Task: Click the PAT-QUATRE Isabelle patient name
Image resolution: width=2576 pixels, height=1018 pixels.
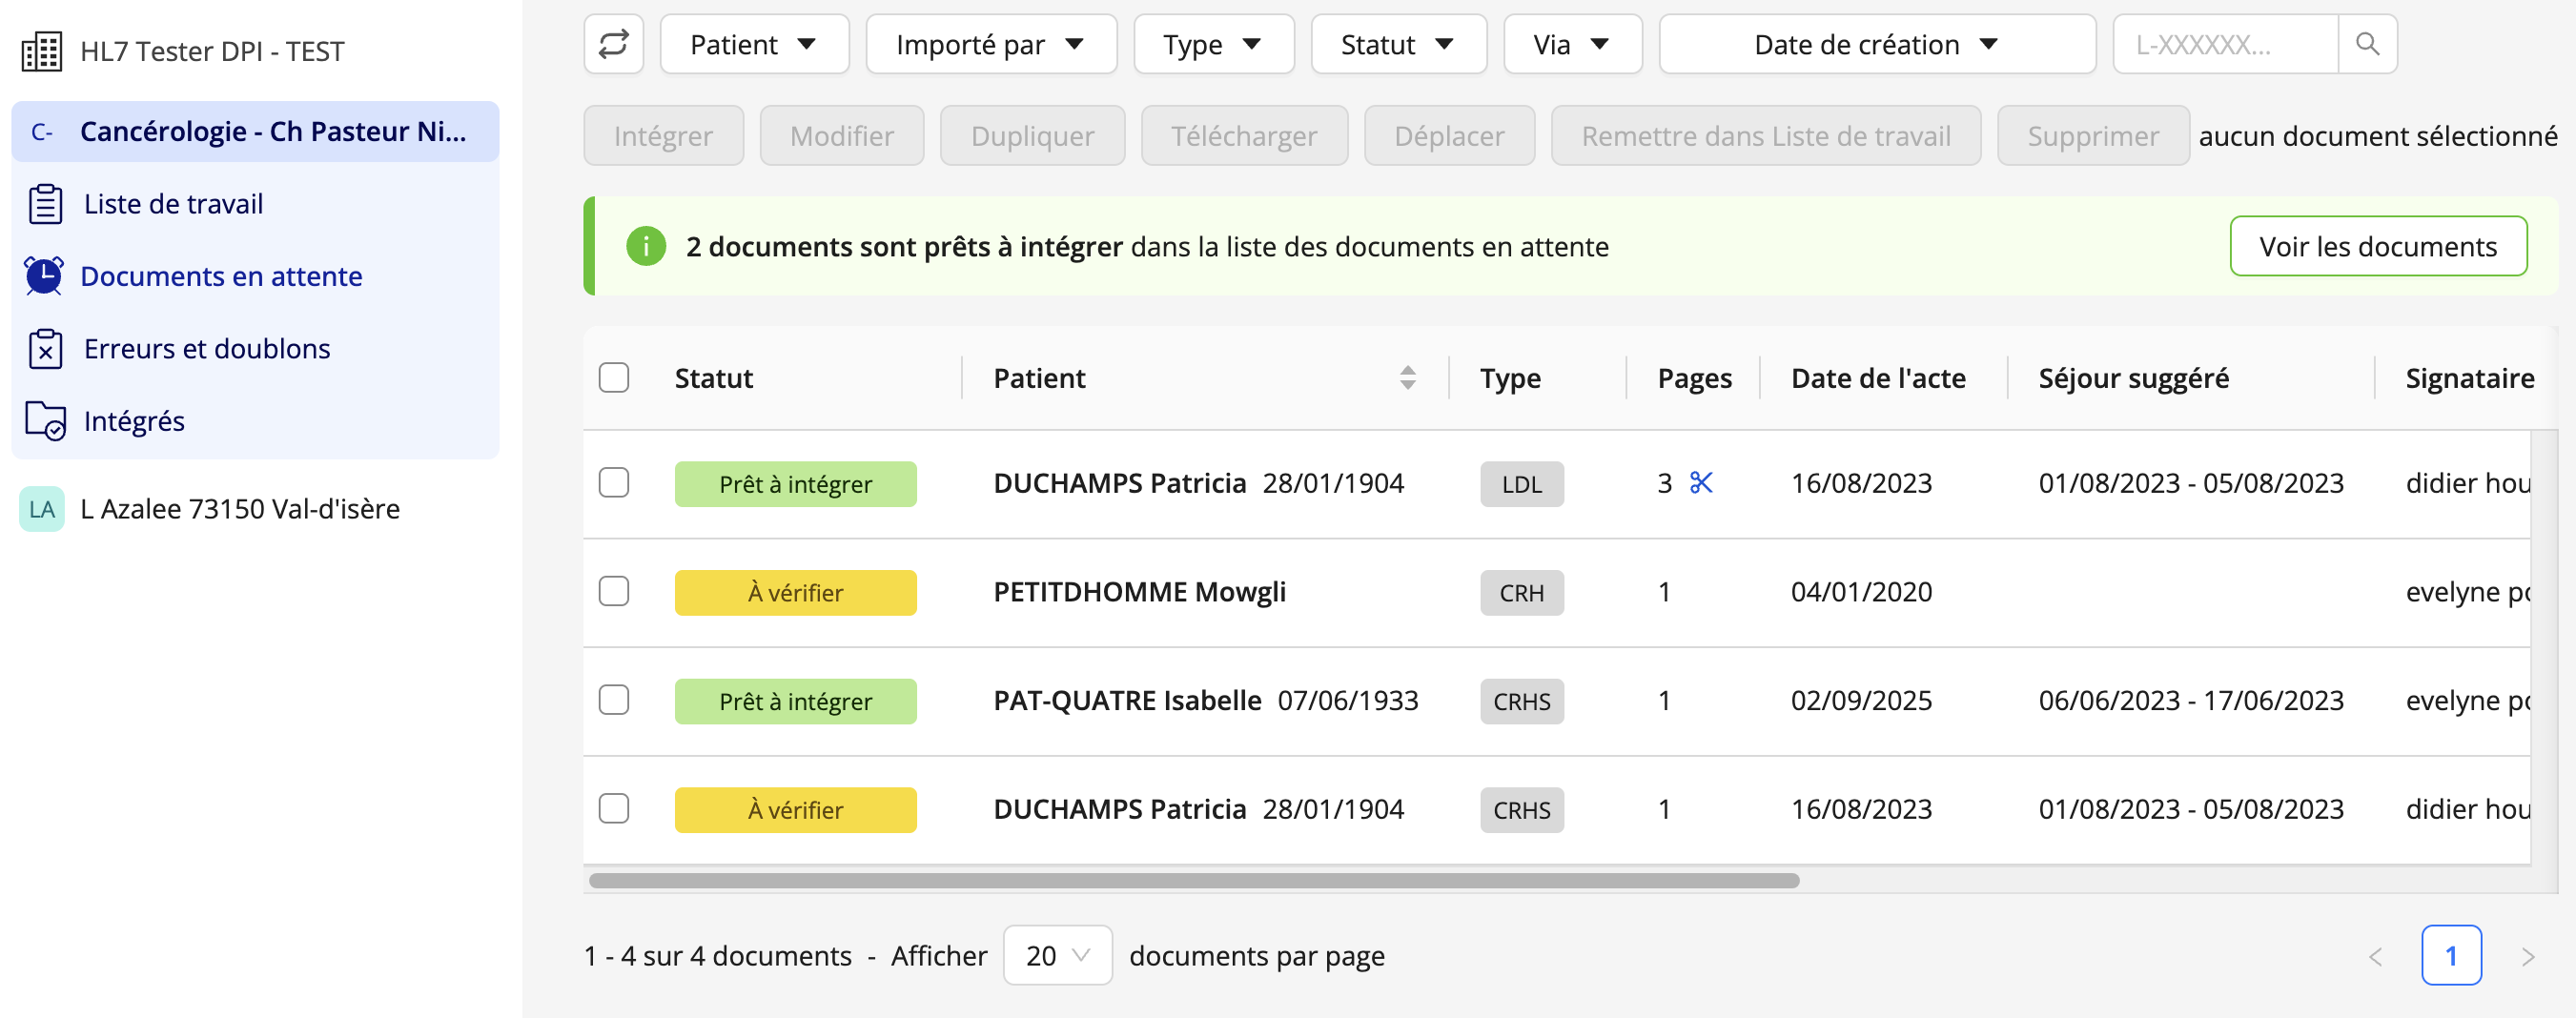Action: pyautogui.click(x=1127, y=700)
